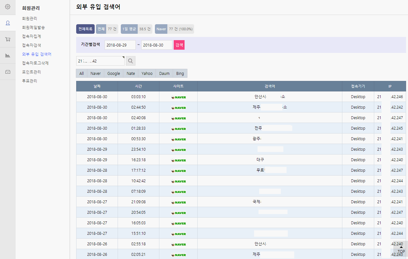Click the pink 검색 button
Screen dimensions: 408x259
(x=179, y=45)
